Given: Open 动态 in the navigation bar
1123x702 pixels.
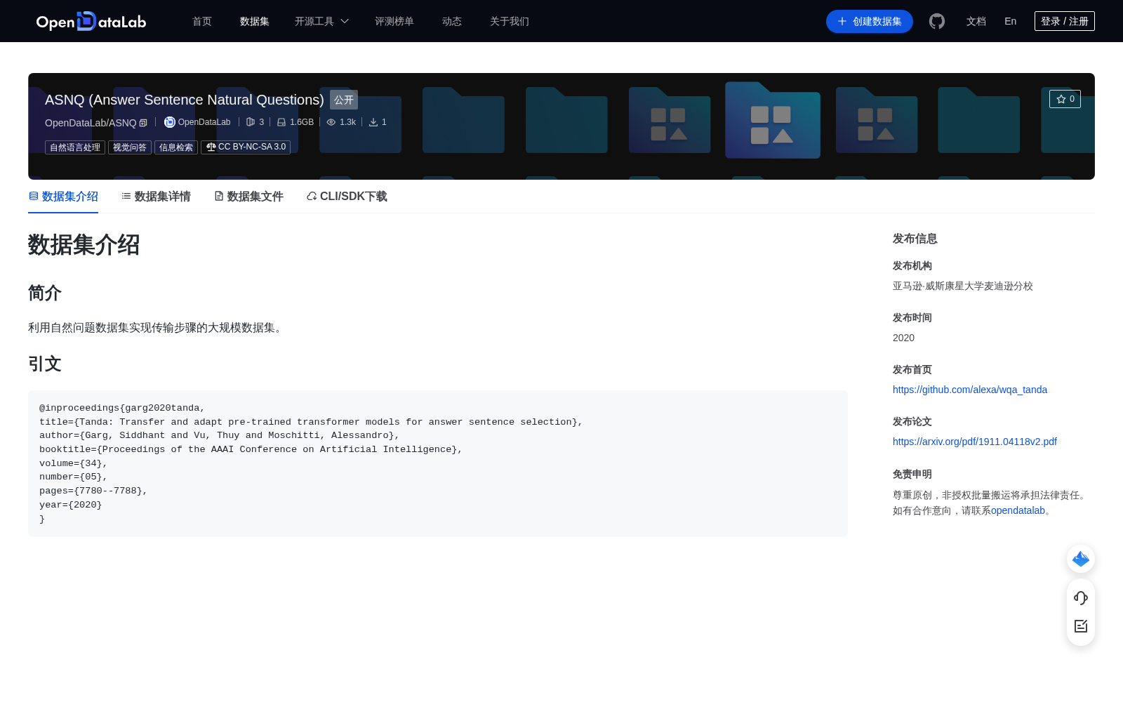Looking at the screenshot, I should [x=452, y=21].
